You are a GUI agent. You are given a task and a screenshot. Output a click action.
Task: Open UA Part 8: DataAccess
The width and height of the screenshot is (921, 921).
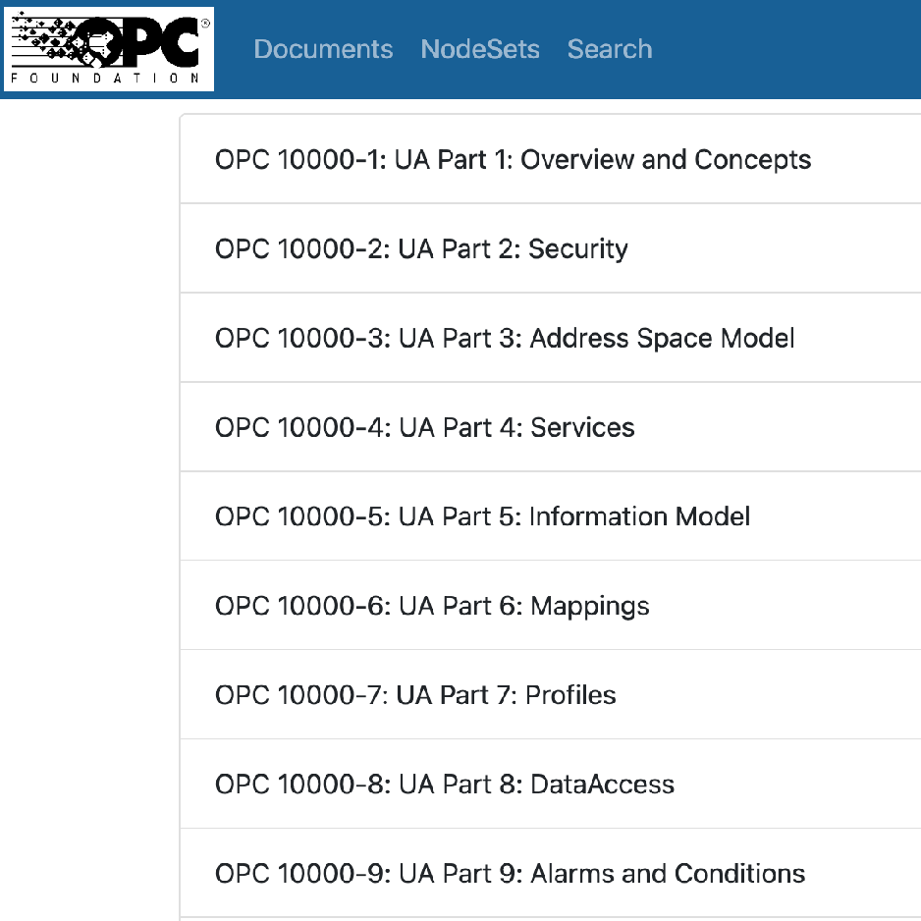click(x=445, y=786)
